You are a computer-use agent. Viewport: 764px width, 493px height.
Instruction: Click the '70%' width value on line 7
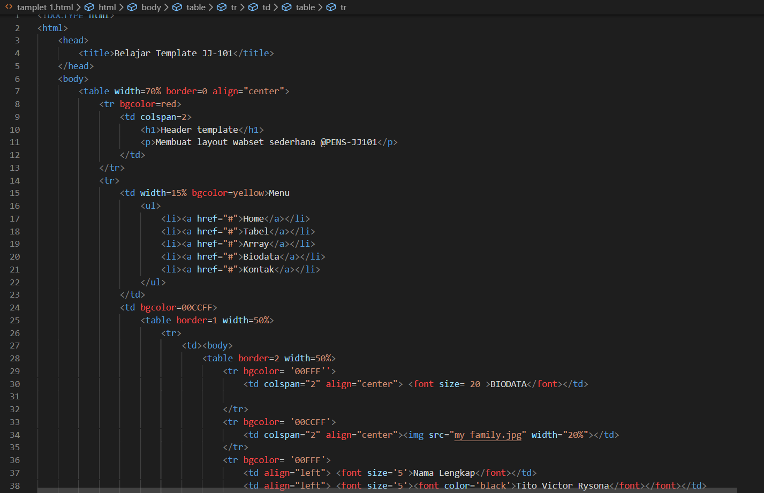[x=153, y=92]
